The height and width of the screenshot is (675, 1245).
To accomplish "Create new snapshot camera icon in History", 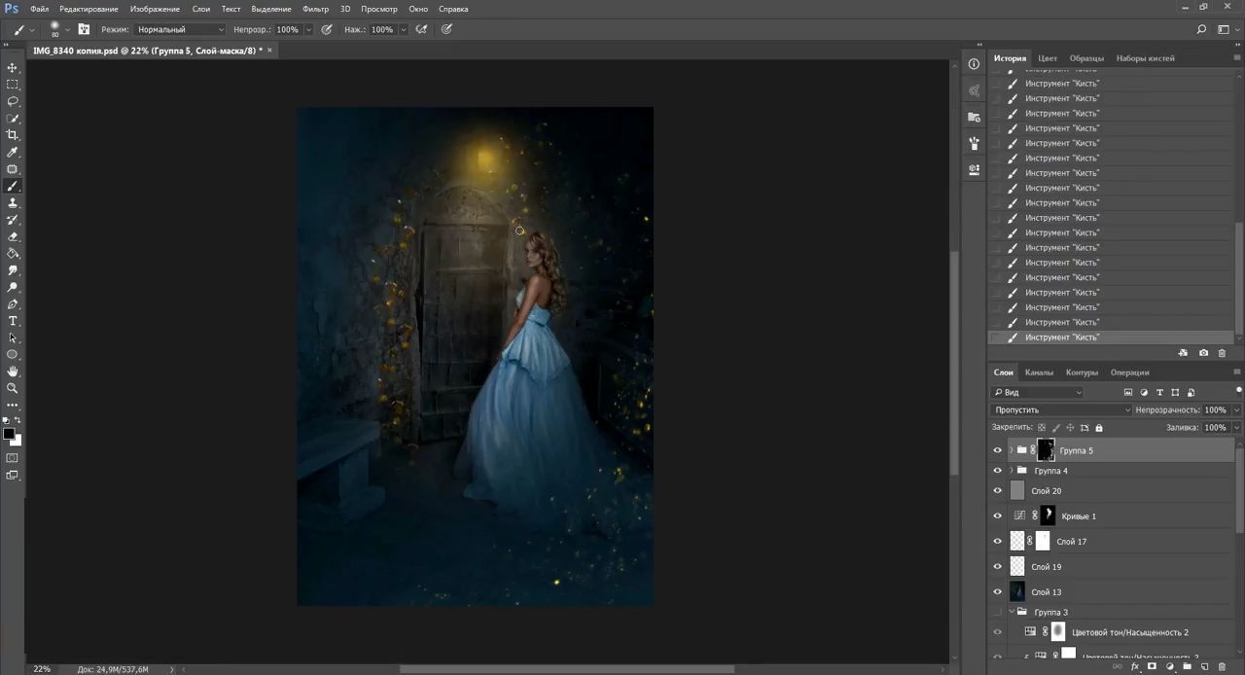I will [1203, 353].
